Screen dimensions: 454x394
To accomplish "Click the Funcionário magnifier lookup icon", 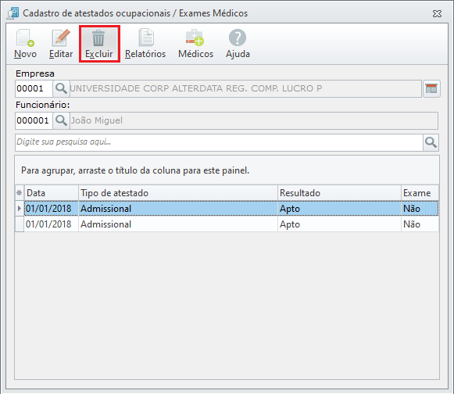I will (x=61, y=120).
